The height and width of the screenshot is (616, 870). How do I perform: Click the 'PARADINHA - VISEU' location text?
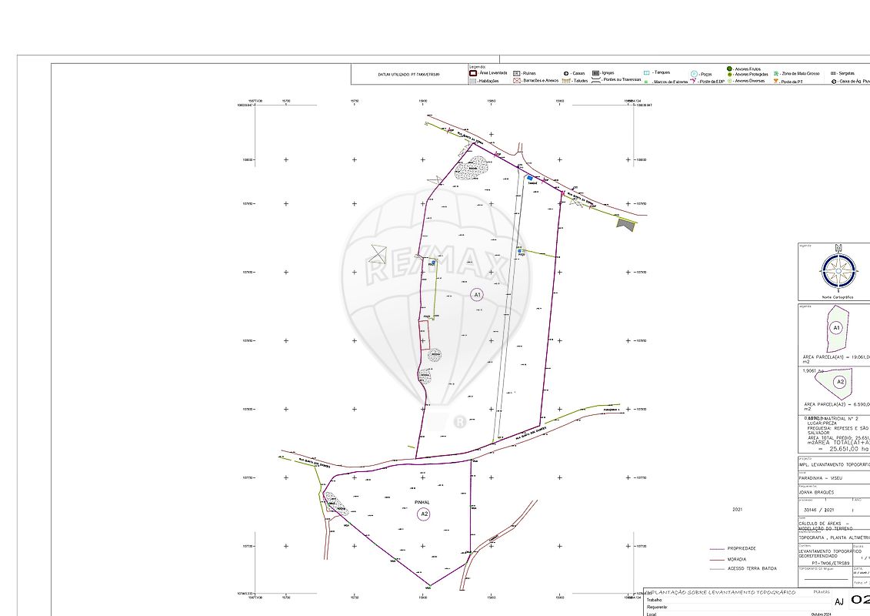pyautogui.click(x=821, y=478)
